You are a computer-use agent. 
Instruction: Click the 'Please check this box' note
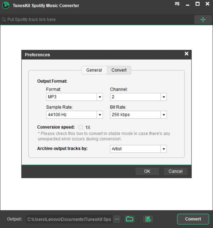tap(104, 136)
